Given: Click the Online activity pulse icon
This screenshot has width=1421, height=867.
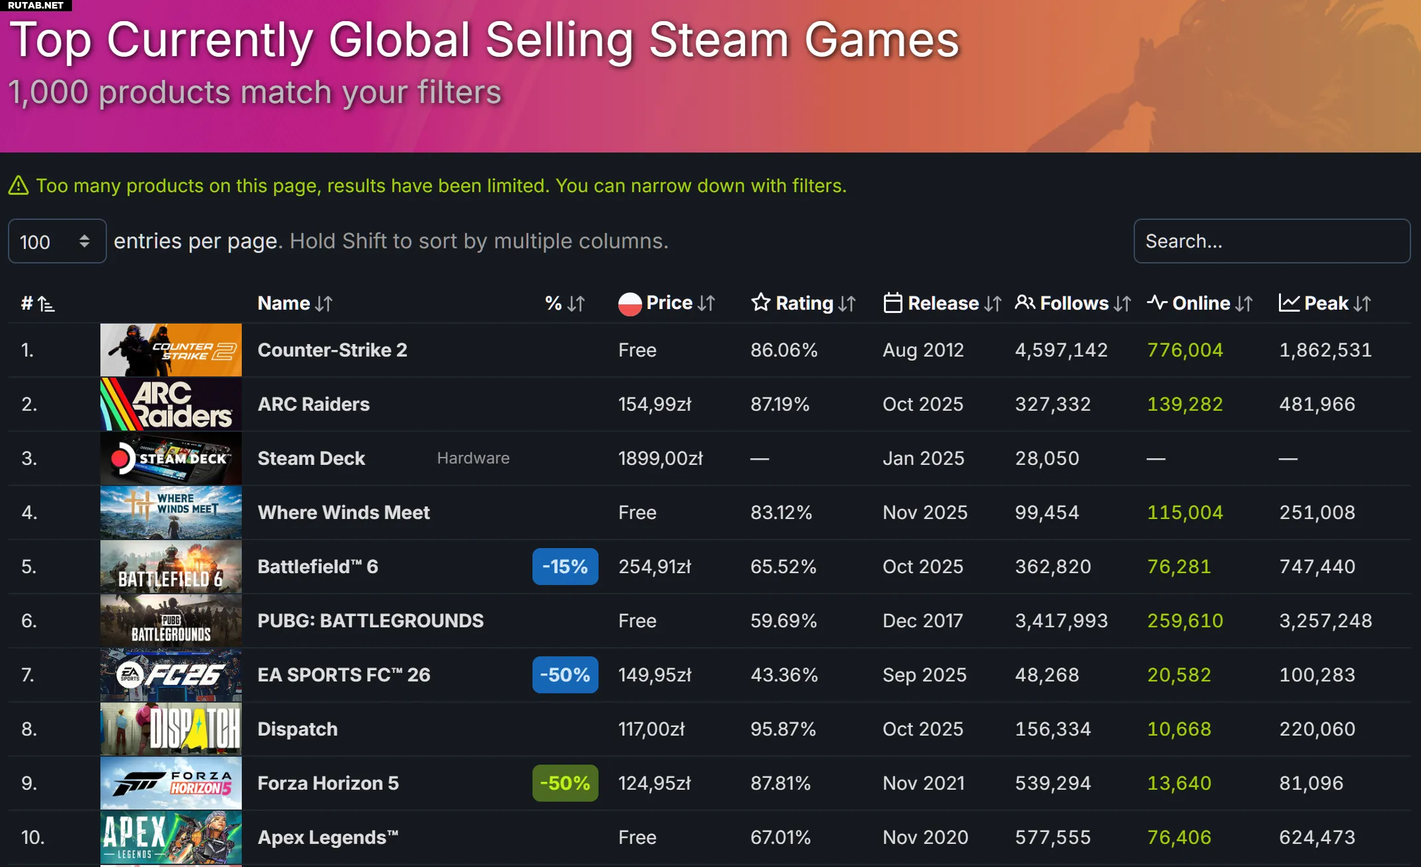Looking at the screenshot, I should (1157, 302).
